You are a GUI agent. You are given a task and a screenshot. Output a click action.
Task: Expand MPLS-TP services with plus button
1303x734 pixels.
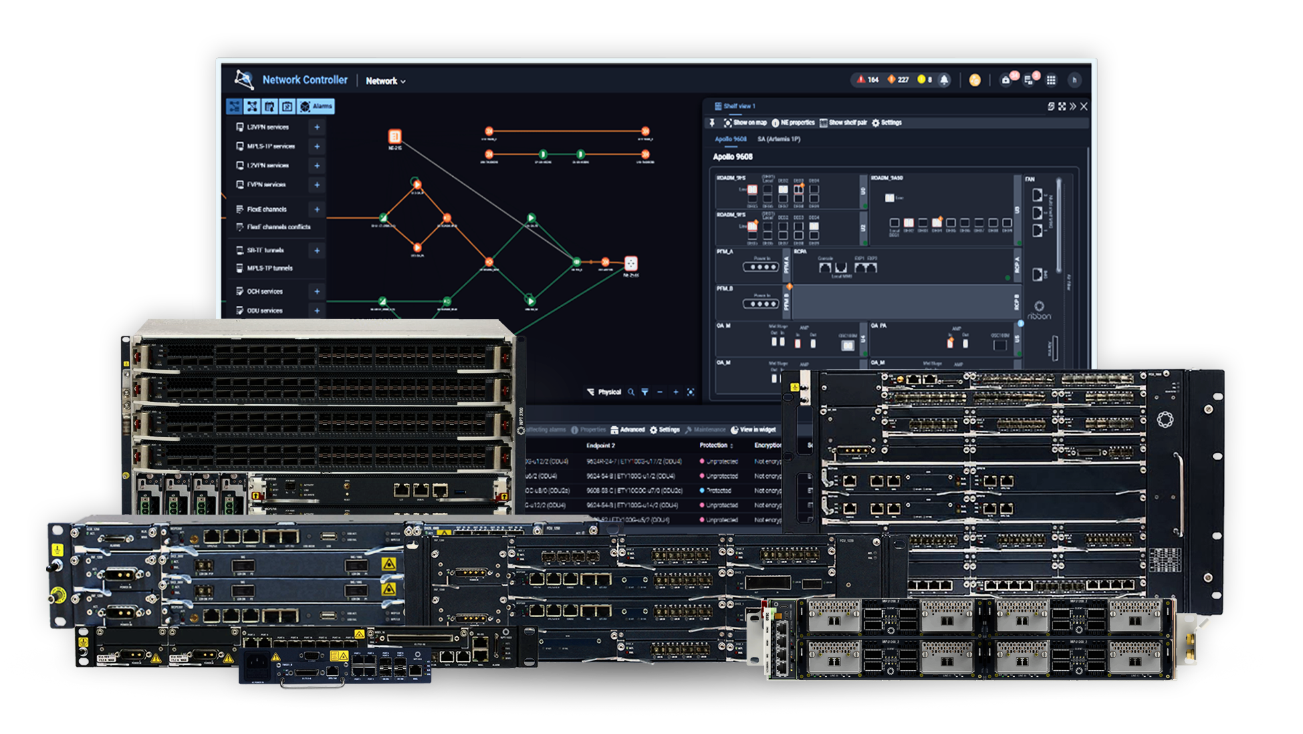(317, 146)
